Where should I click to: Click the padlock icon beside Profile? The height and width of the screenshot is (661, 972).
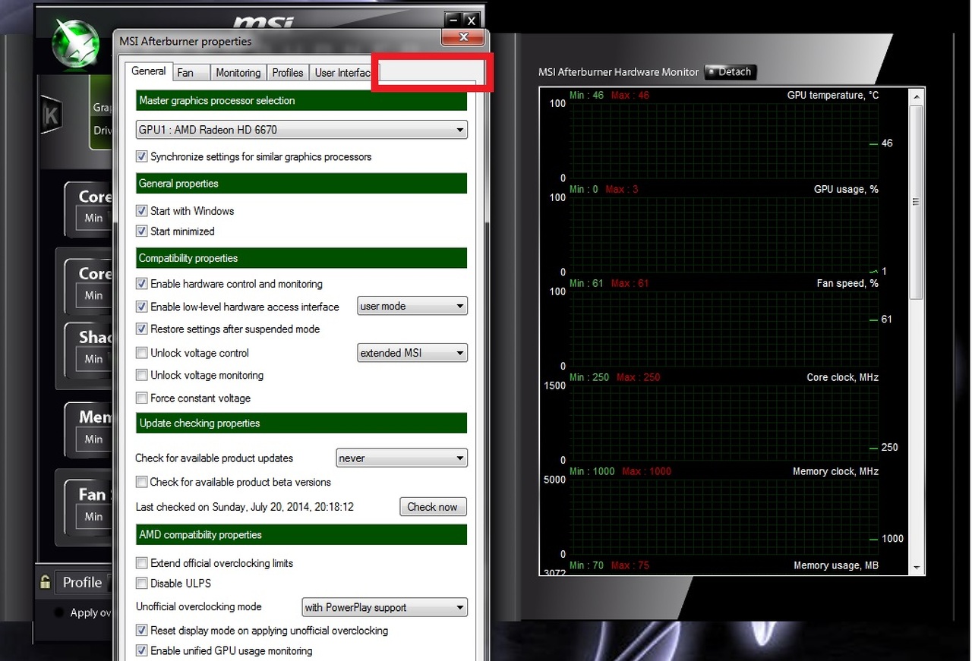click(x=46, y=582)
